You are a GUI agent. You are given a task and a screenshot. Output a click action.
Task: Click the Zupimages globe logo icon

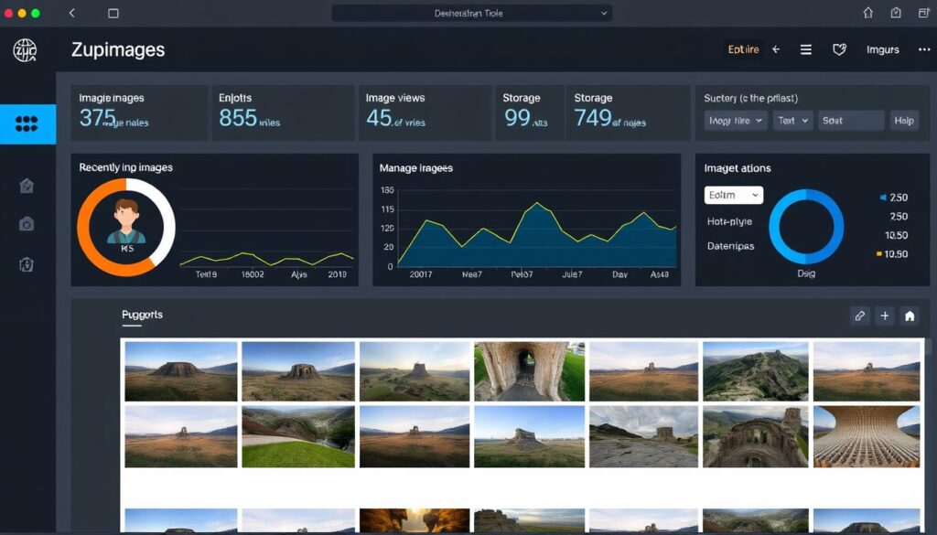(25, 50)
